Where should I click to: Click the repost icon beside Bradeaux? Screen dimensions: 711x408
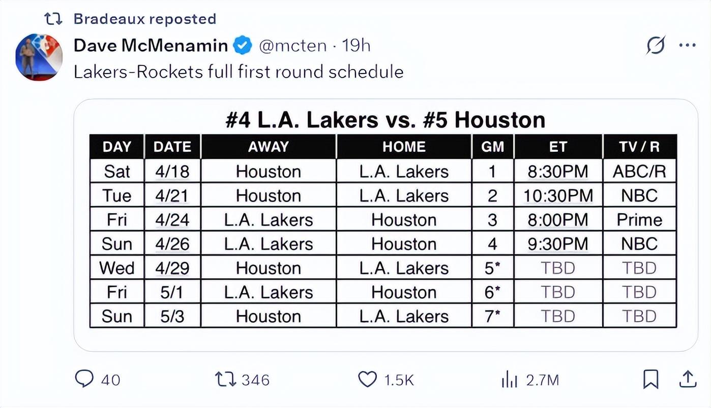[x=53, y=19]
